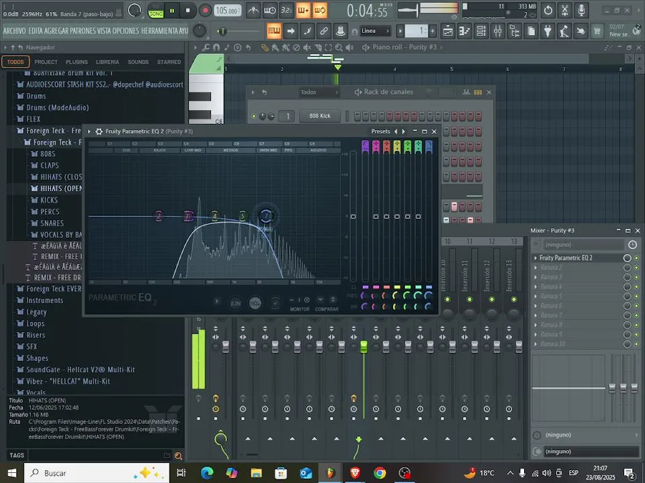Open the ARCHIVO menu
This screenshot has width=645, height=483.
point(14,31)
